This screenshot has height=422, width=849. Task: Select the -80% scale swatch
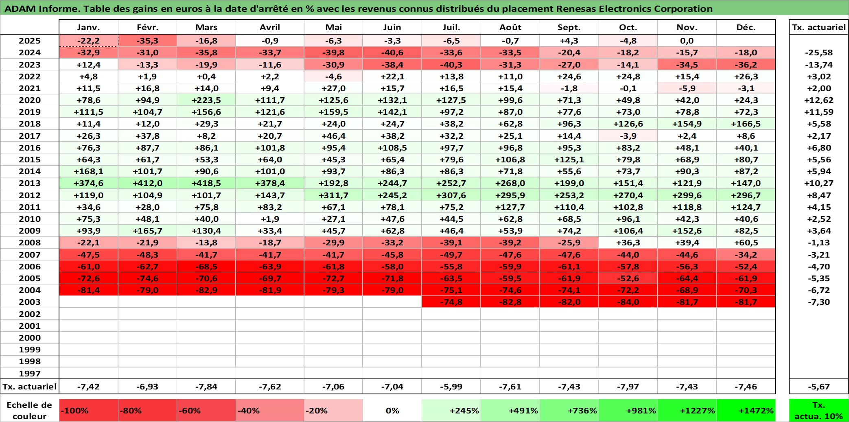[147, 410]
